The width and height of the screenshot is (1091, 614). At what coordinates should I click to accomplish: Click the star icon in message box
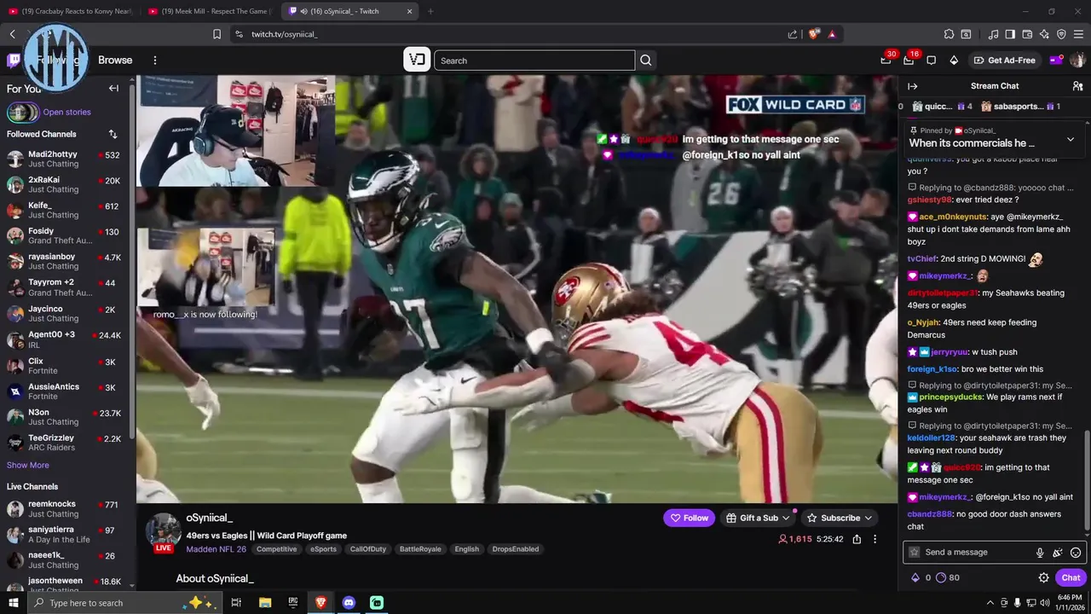(x=915, y=553)
